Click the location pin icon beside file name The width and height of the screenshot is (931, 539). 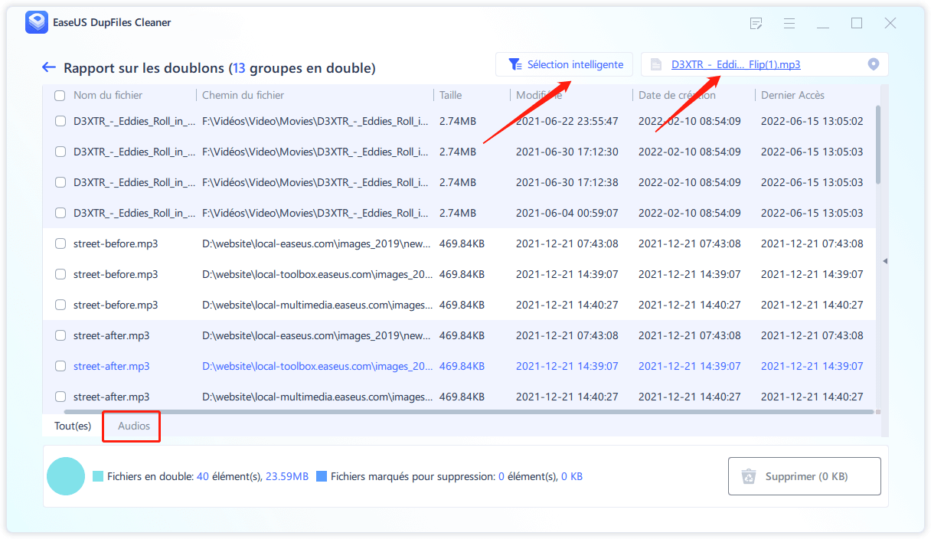coord(873,64)
